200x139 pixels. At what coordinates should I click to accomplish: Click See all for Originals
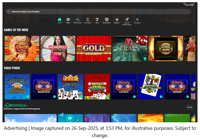click(189, 107)
